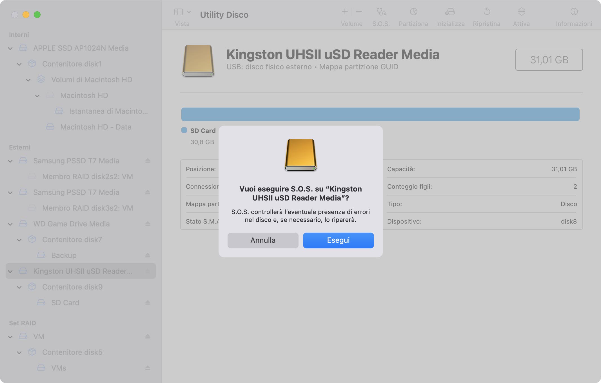Image resolution: width=601 pixels, height=383 pixels.
Task: Click the Partiziona pie chart icon
Action: point(413,12)
